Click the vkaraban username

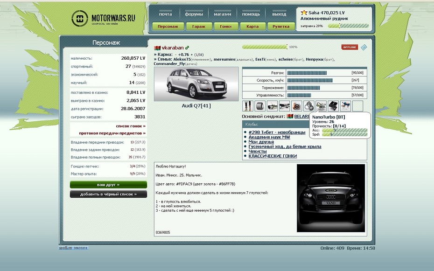[173, 48]
